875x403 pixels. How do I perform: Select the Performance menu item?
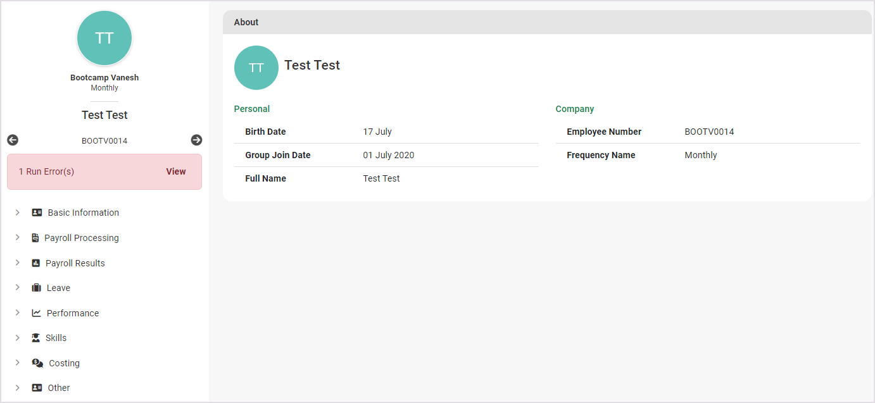tap(73, 313)
